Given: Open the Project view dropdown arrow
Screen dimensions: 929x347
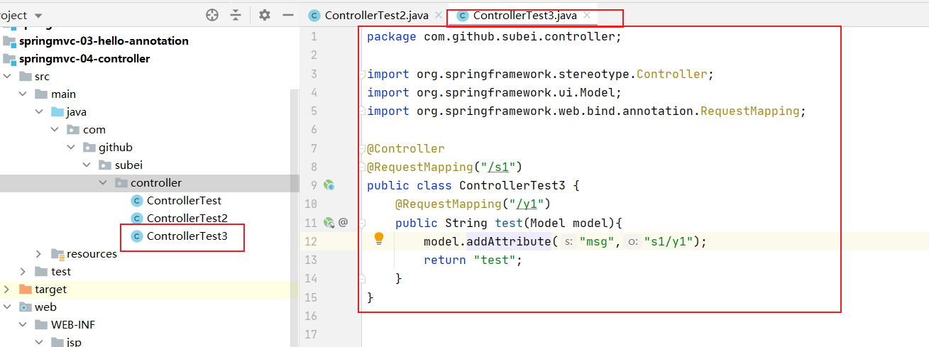Looking at the screenshot, I should 38,16.
